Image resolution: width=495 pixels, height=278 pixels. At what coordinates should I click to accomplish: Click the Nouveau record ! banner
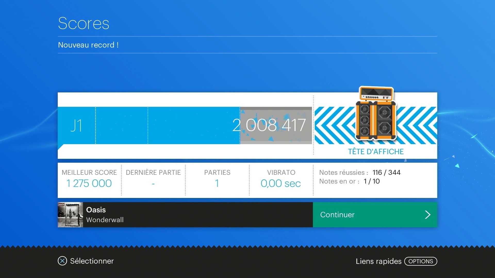[x=88, y=45]
